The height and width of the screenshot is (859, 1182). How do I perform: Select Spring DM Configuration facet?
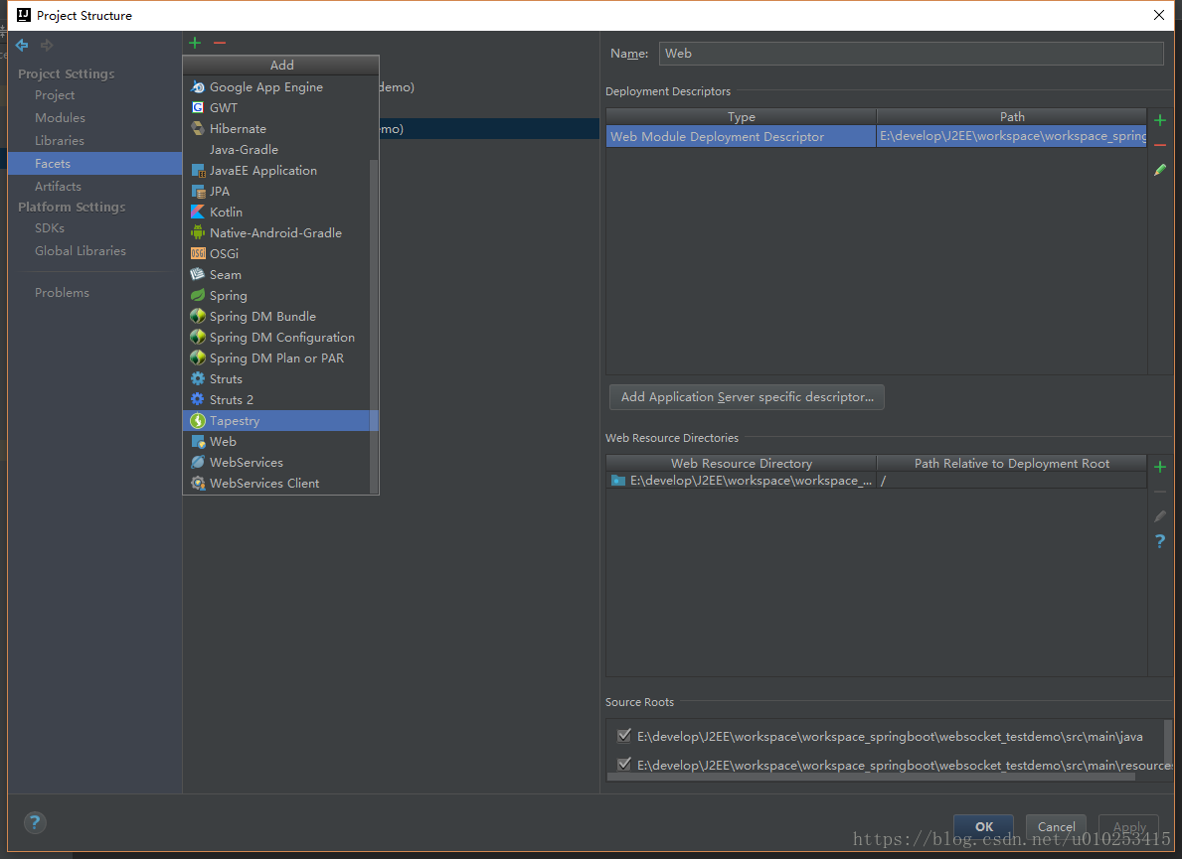click(x=276, y=338)
